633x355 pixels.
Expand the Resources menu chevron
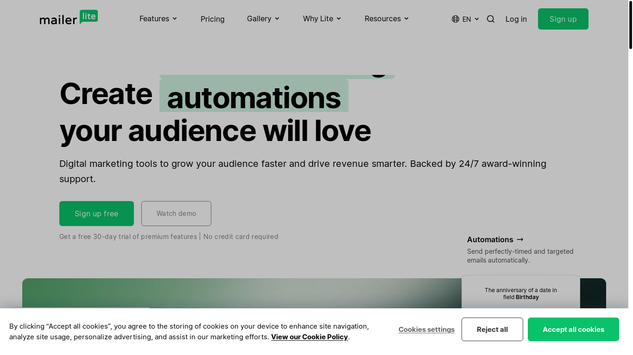406,18
